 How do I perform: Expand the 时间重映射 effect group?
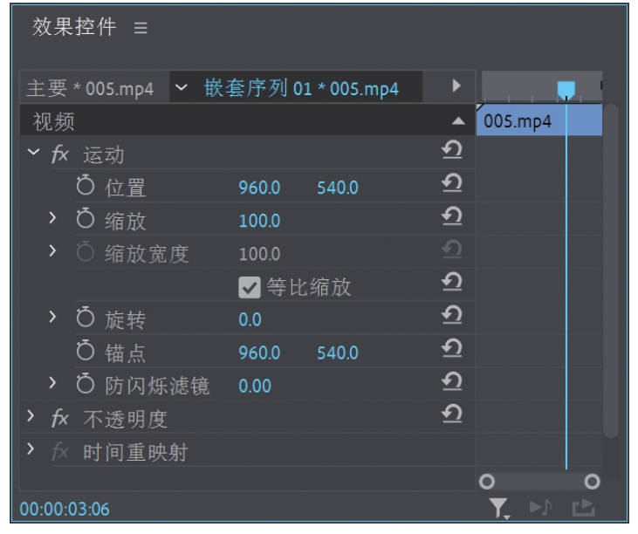tap(31, 449)
